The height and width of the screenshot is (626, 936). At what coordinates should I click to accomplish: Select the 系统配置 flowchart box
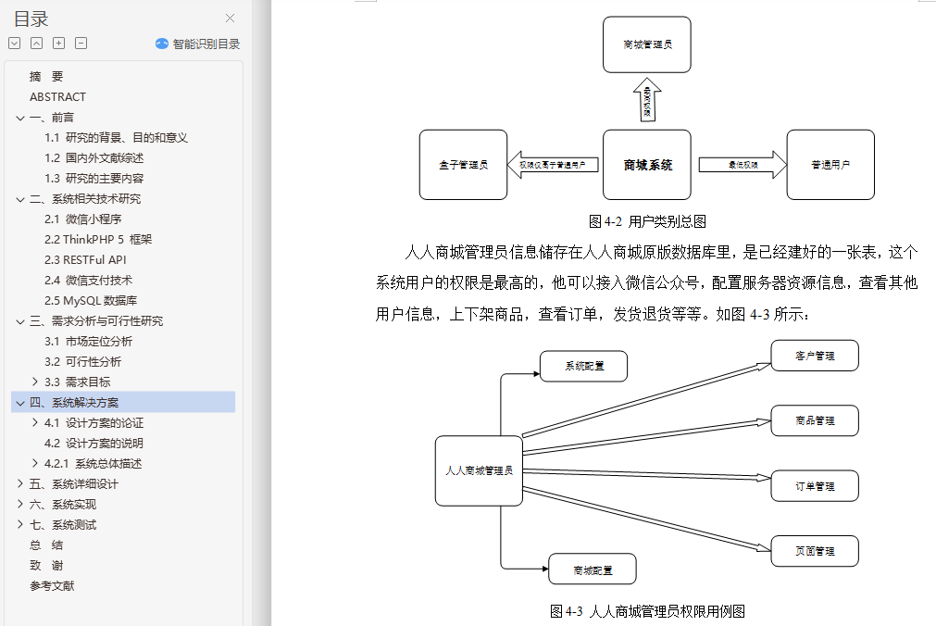coord(584,366)
